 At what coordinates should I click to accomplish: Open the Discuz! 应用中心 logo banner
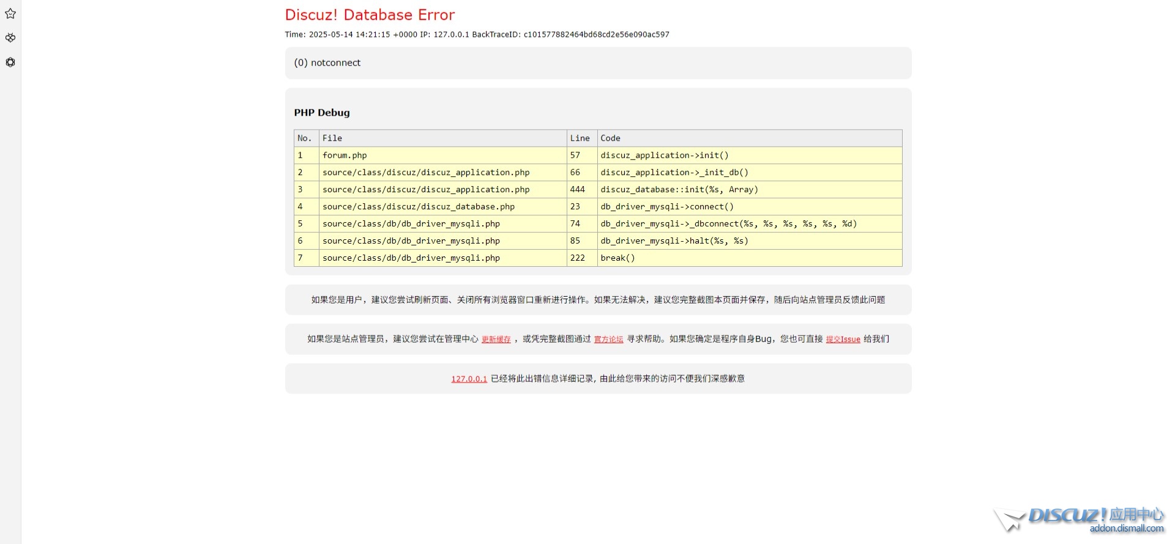click(x=1080, y=519)
